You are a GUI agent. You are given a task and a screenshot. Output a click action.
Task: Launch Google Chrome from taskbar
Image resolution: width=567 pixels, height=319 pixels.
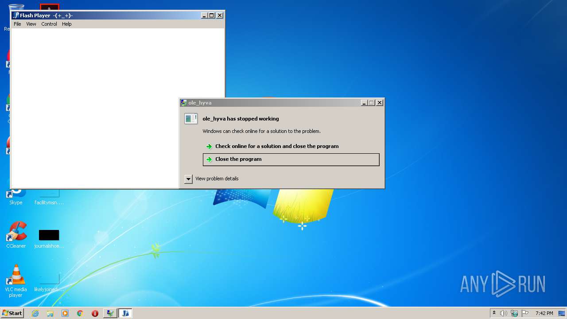80,313
